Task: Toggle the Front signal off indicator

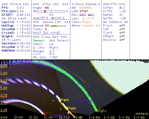Action: click(x=122, y=26)
